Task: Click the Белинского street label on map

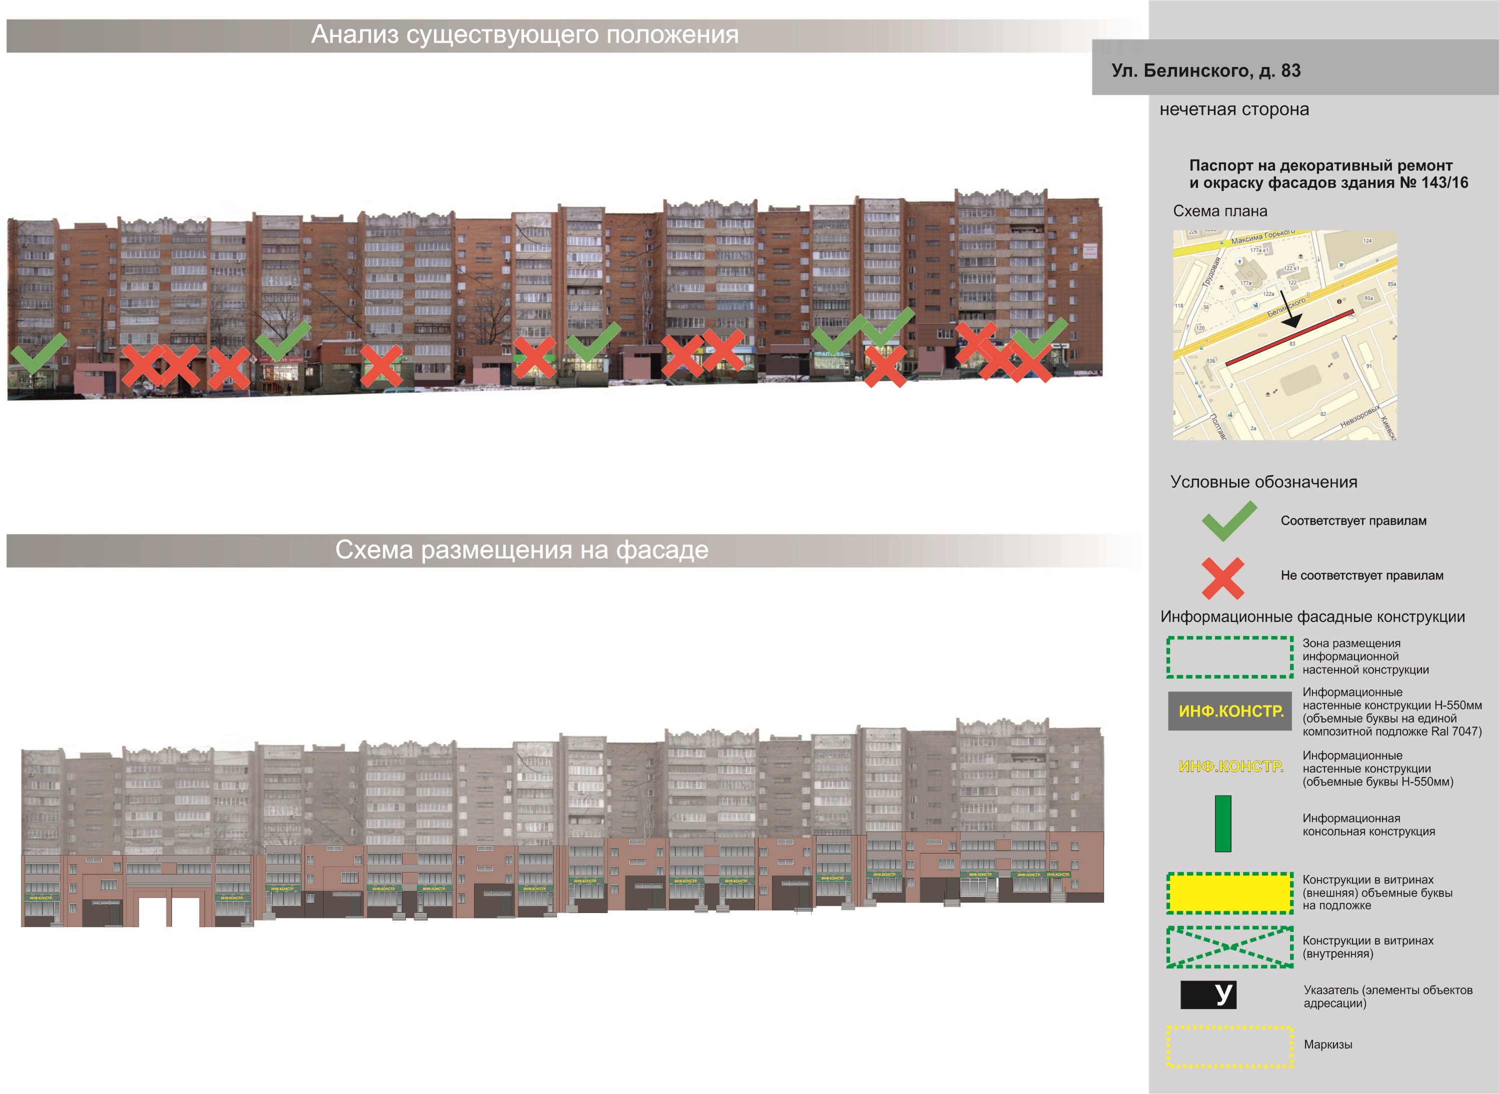Action: [x=1287, y=308]
